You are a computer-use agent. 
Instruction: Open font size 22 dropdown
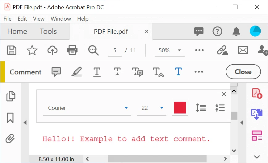pos(151,108)
